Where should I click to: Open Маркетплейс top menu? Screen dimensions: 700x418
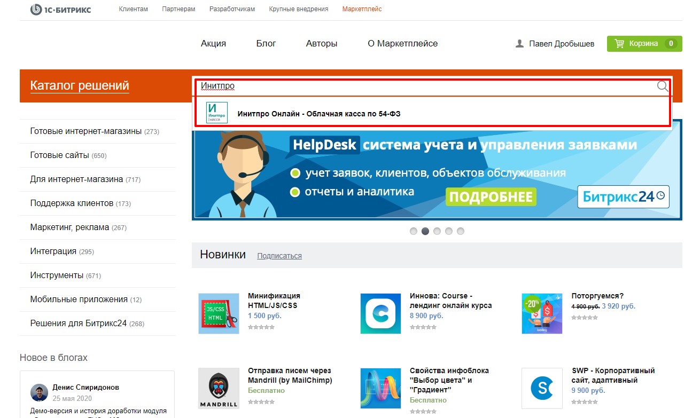pos(362,9)
